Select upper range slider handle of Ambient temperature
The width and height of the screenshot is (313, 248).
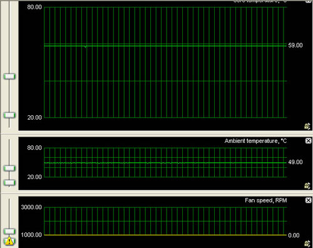(x=9, y=168)
